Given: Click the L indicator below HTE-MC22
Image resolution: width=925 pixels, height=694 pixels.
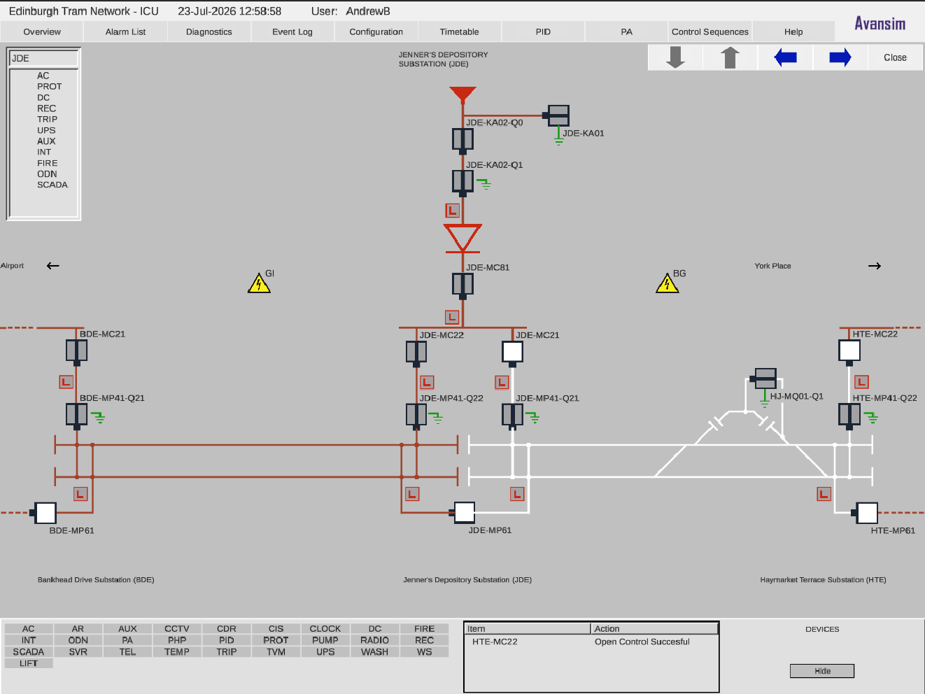Looking at the screenshot, I should coord(861,382).
